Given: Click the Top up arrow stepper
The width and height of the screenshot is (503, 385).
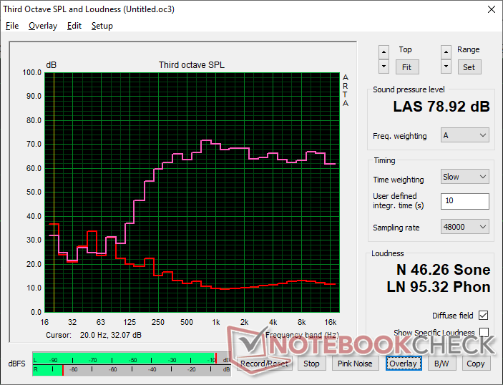Looking at the screenshot, I should (384, 52).
